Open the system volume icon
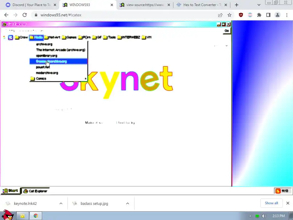 point(264,216)
